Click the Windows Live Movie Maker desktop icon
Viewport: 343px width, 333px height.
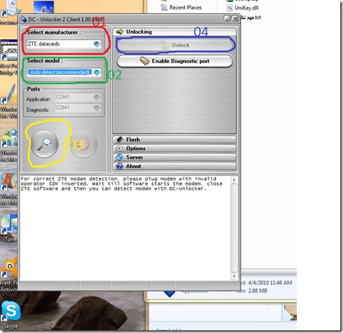[9, 189]
